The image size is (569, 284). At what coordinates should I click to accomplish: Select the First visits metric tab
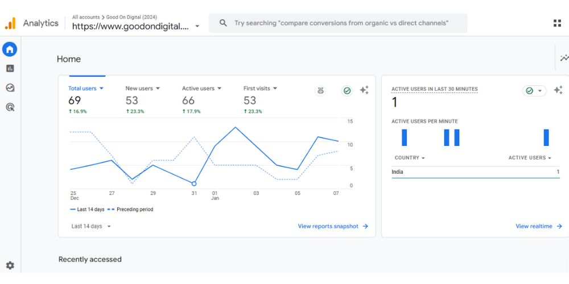(257, 89)
